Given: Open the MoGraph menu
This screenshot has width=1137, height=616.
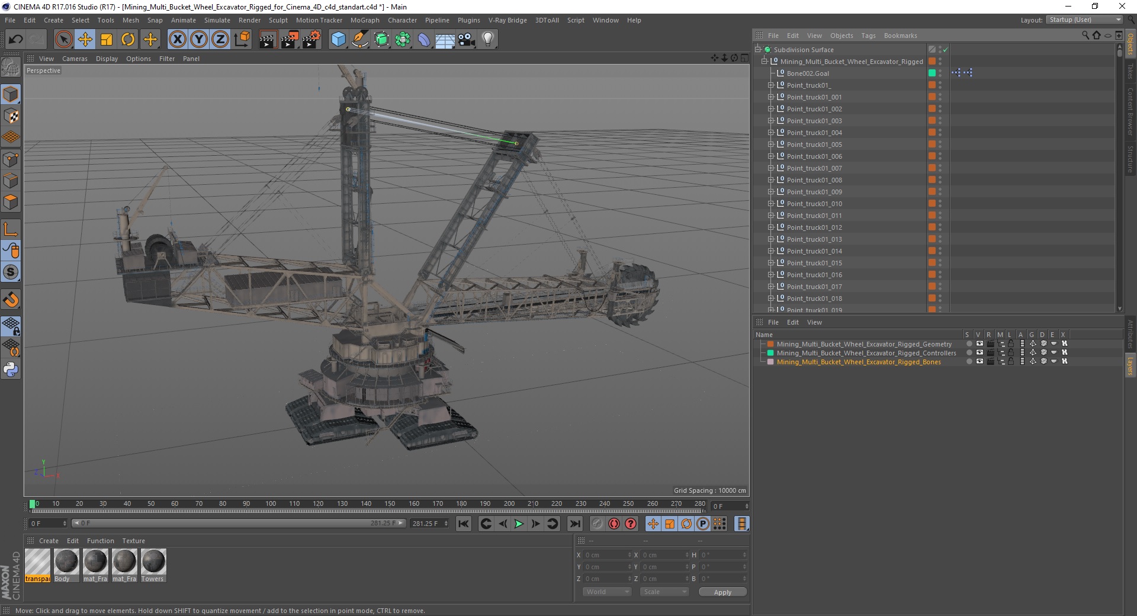Looking at the screenshot, I should [x=365, y=20].
